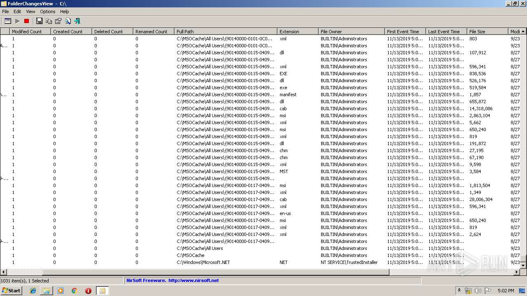Click the file size 803 cell
This screenshot has height=296, width=527.
click(473, 39)
